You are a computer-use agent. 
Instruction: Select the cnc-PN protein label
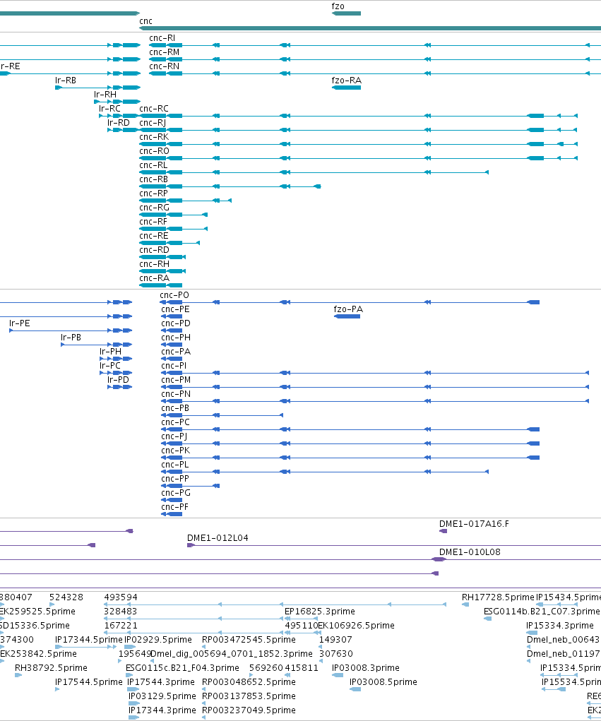[176, 394]
